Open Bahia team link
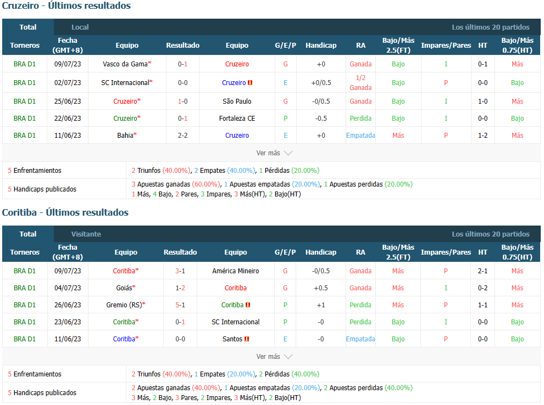The width and height of the screenshot is (544, 405). point(125,135)
